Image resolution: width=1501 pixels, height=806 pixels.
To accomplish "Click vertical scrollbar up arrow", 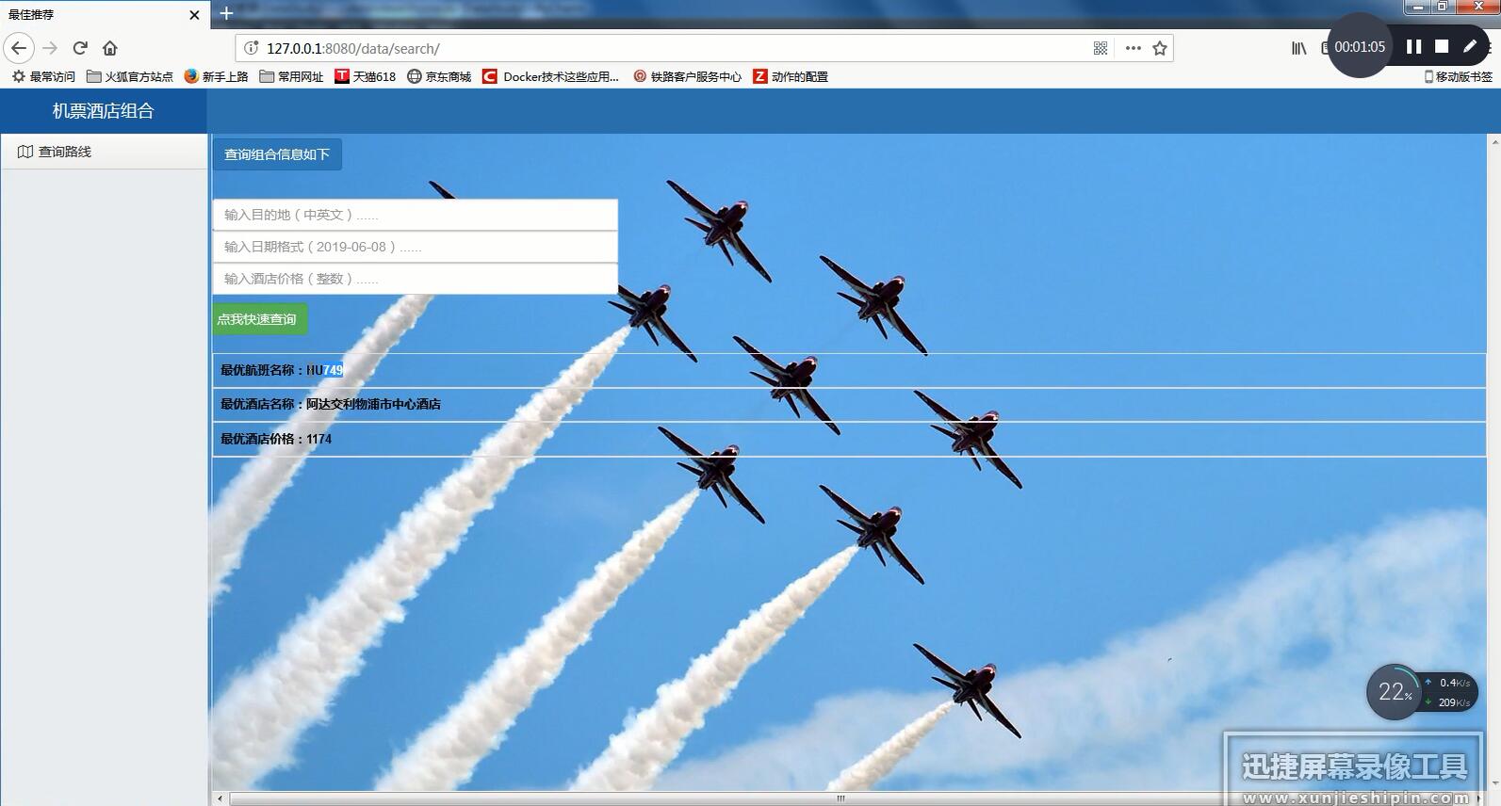I will 1494,141.
